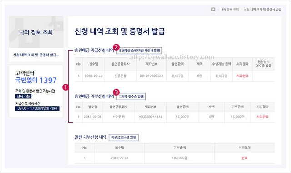Click the 일반 기부신청 내역 section heading
Image resolution: width=291 pixels, height=173 pixels.
coord(90,137)
